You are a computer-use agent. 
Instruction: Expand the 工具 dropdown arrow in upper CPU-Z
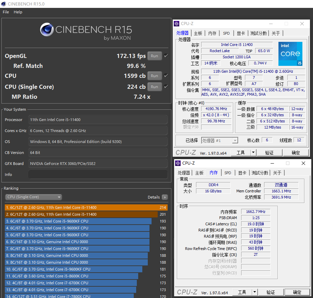253,153
